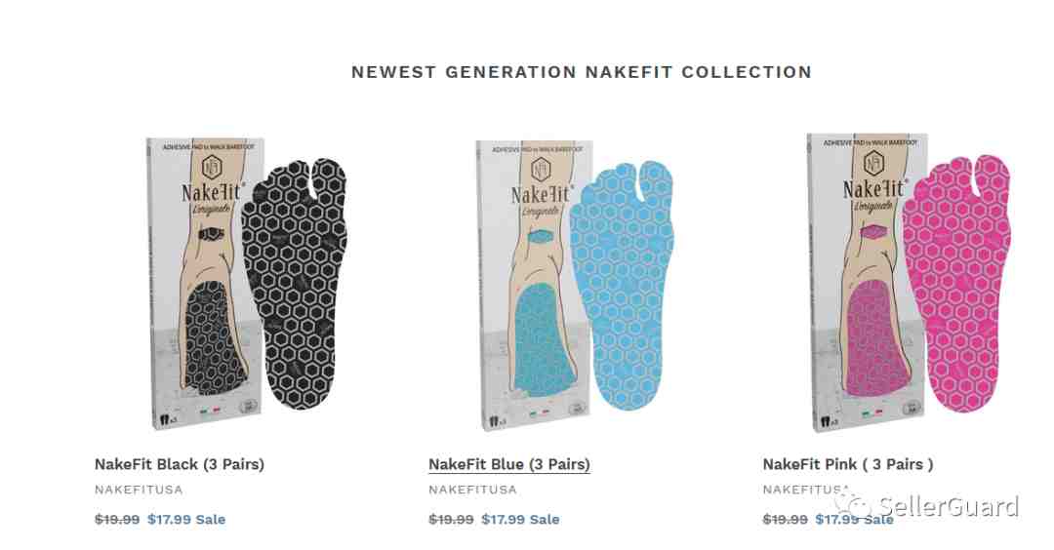
Task: Click the pink hexagon-pattern foot pad
Action: point(957,283)
